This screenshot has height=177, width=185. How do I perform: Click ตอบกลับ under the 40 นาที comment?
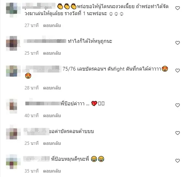tap(52, 116)
